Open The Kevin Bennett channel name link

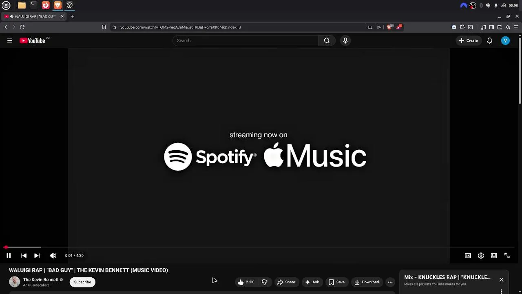41,280
